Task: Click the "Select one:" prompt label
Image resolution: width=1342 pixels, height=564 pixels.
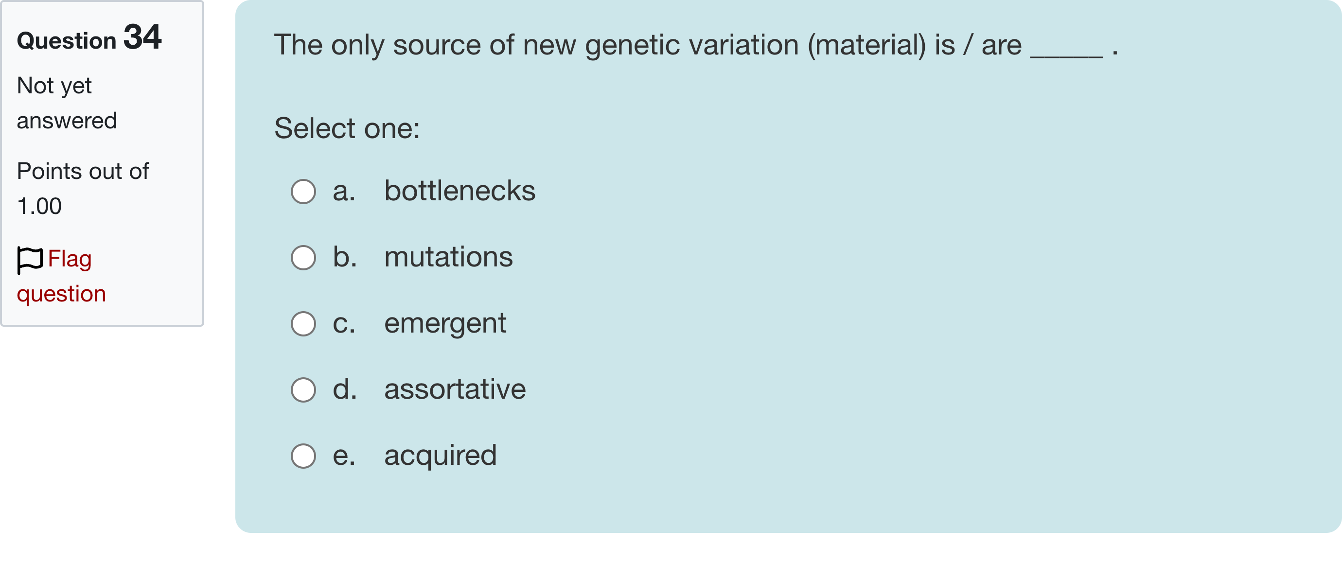Action: [x=347, y=129]
